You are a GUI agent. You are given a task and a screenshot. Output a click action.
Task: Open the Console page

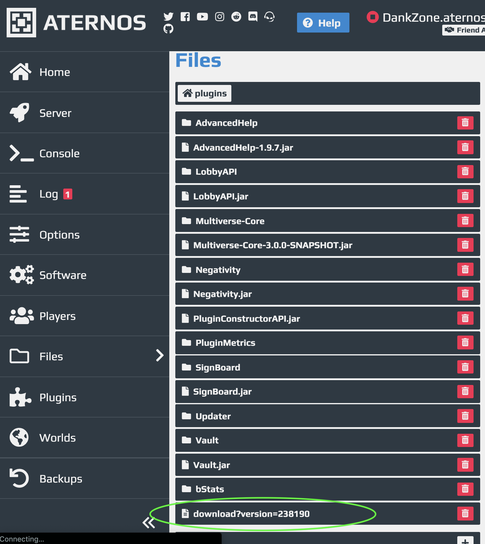tap(85, 153)
